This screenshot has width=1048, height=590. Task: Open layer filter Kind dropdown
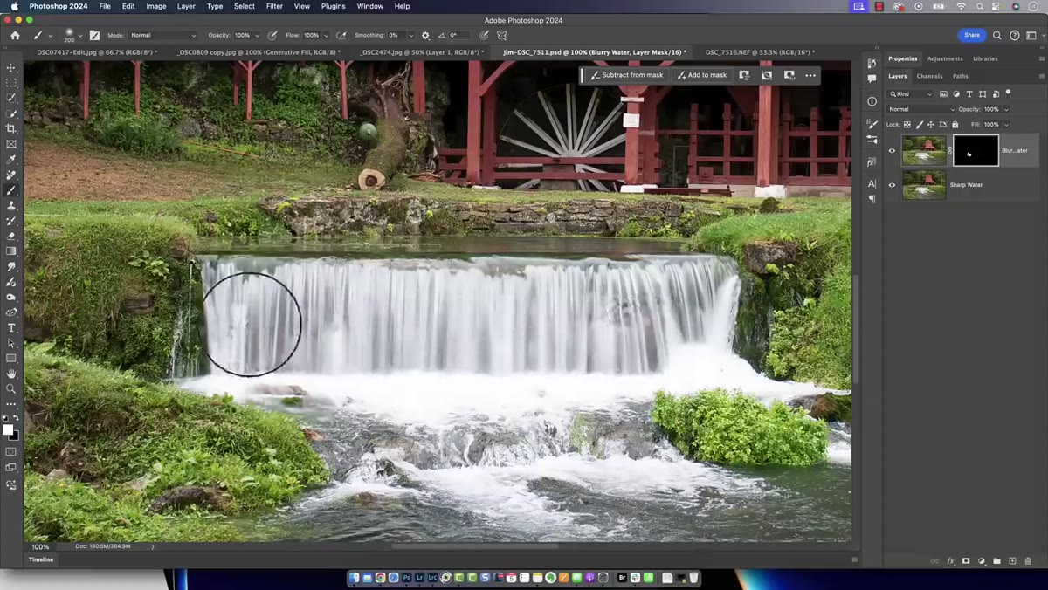pyautogui.click(x=911, y=93)
